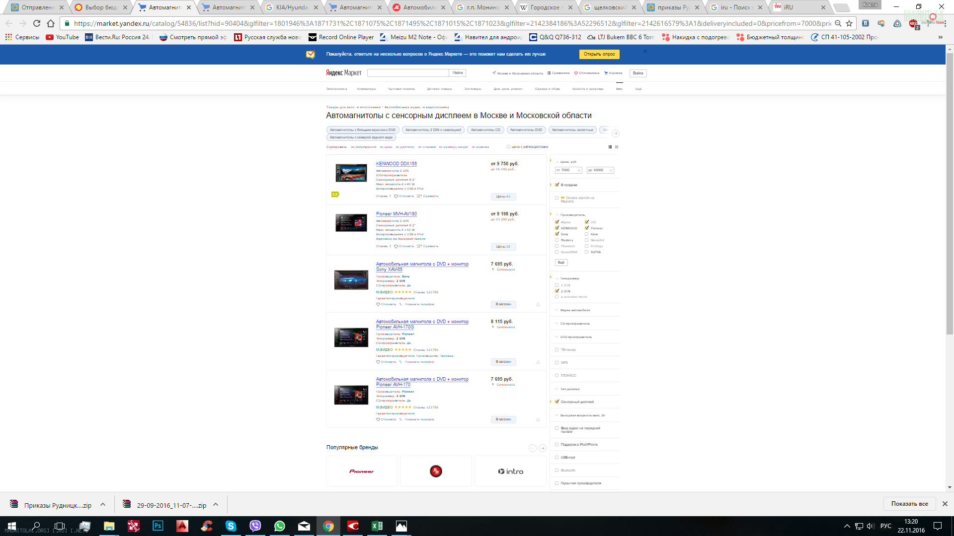Collapse the Производитель filter section
954x536 pixels.
[x=572, y=215]
